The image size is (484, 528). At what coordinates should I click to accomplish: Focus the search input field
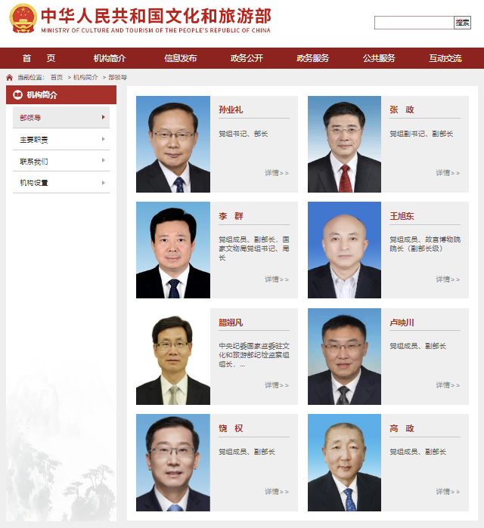414,23
